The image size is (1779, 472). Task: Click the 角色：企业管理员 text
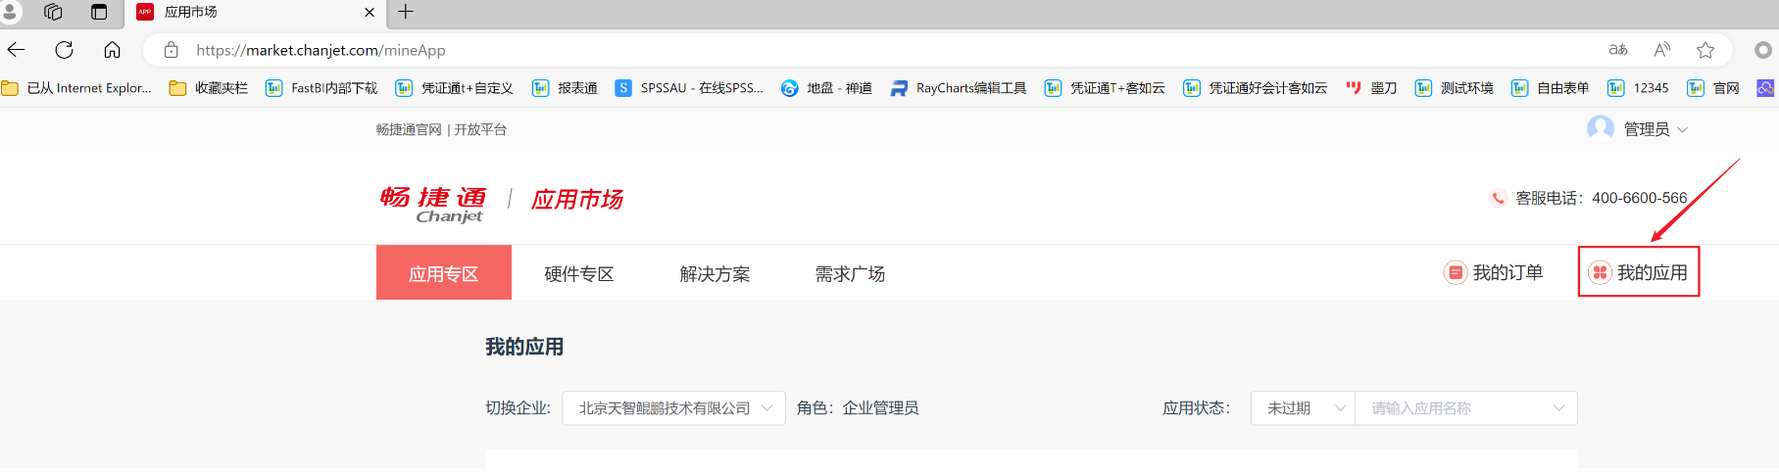click(858, 408)
